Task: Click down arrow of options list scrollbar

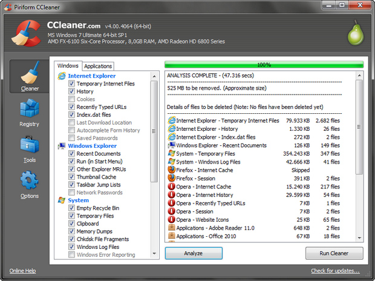Action: [x=154, y=254]
